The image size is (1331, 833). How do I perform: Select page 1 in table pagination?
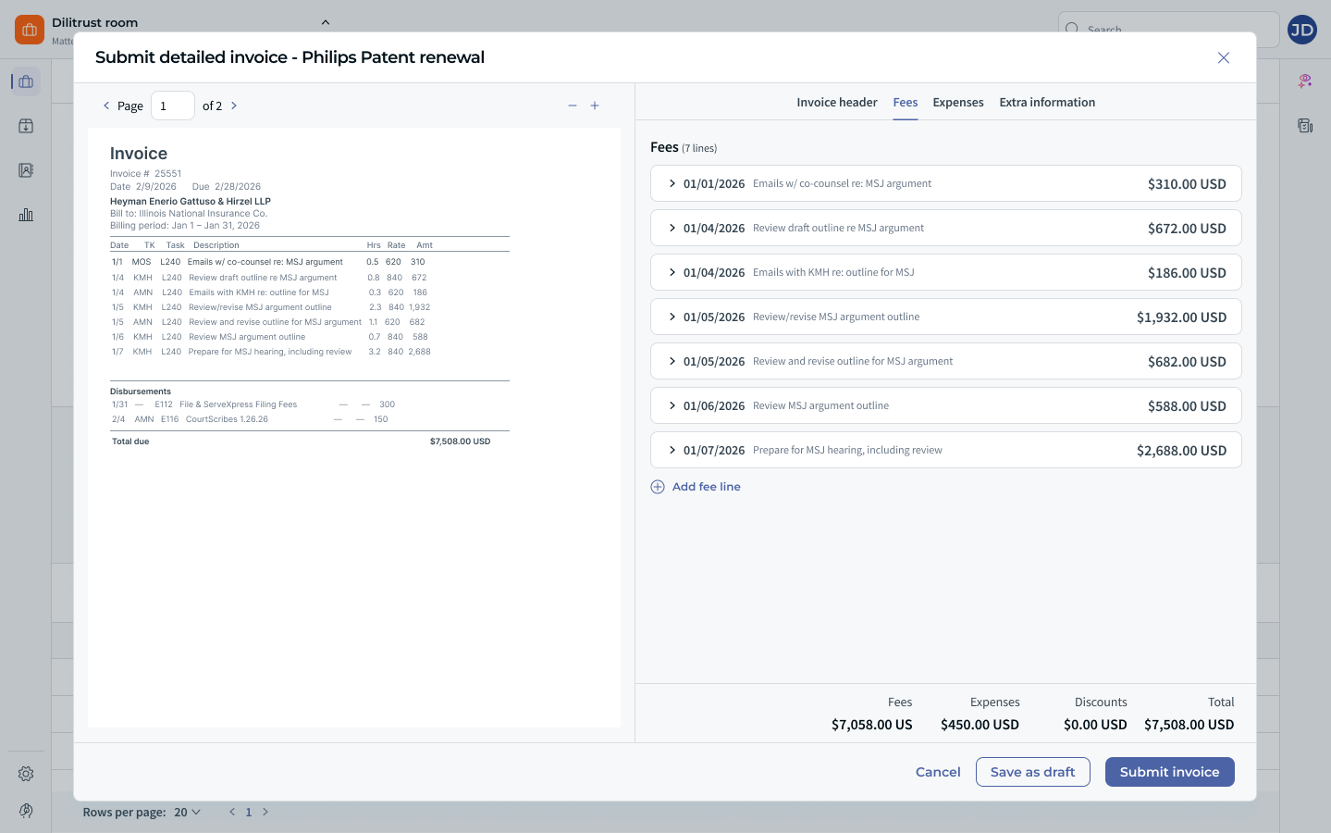pyautogui.click(x=248, y=813)
